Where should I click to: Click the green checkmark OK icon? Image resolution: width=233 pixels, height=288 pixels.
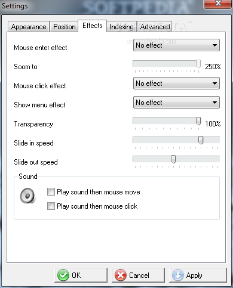click(63, 275)
